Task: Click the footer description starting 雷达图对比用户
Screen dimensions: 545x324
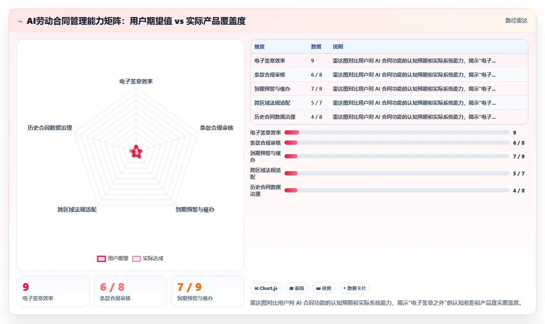Action: (386, 303)
